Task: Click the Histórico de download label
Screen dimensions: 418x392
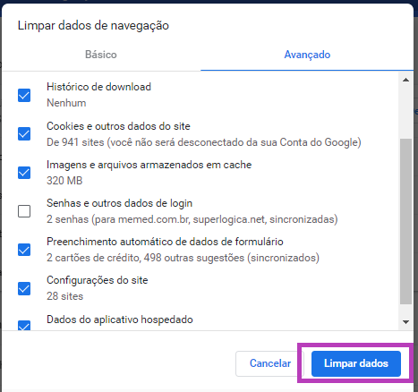Action: 98,87
